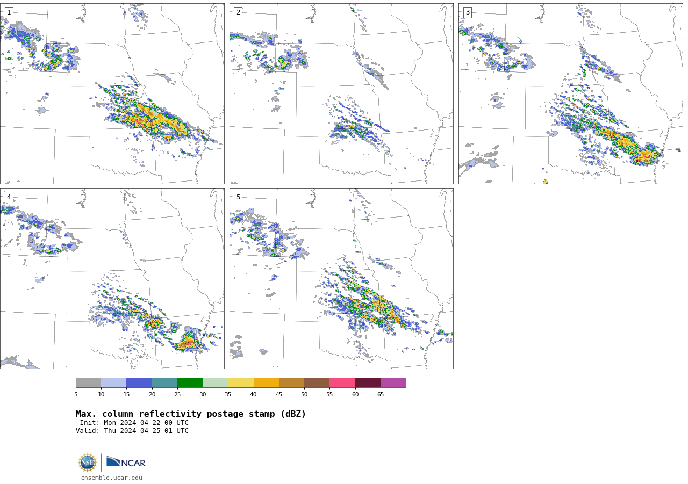Image resolution: width=688 pixels, height=484 pixels.
Task: Click the colorbar tick label 5
Action: tap(76, 395)
